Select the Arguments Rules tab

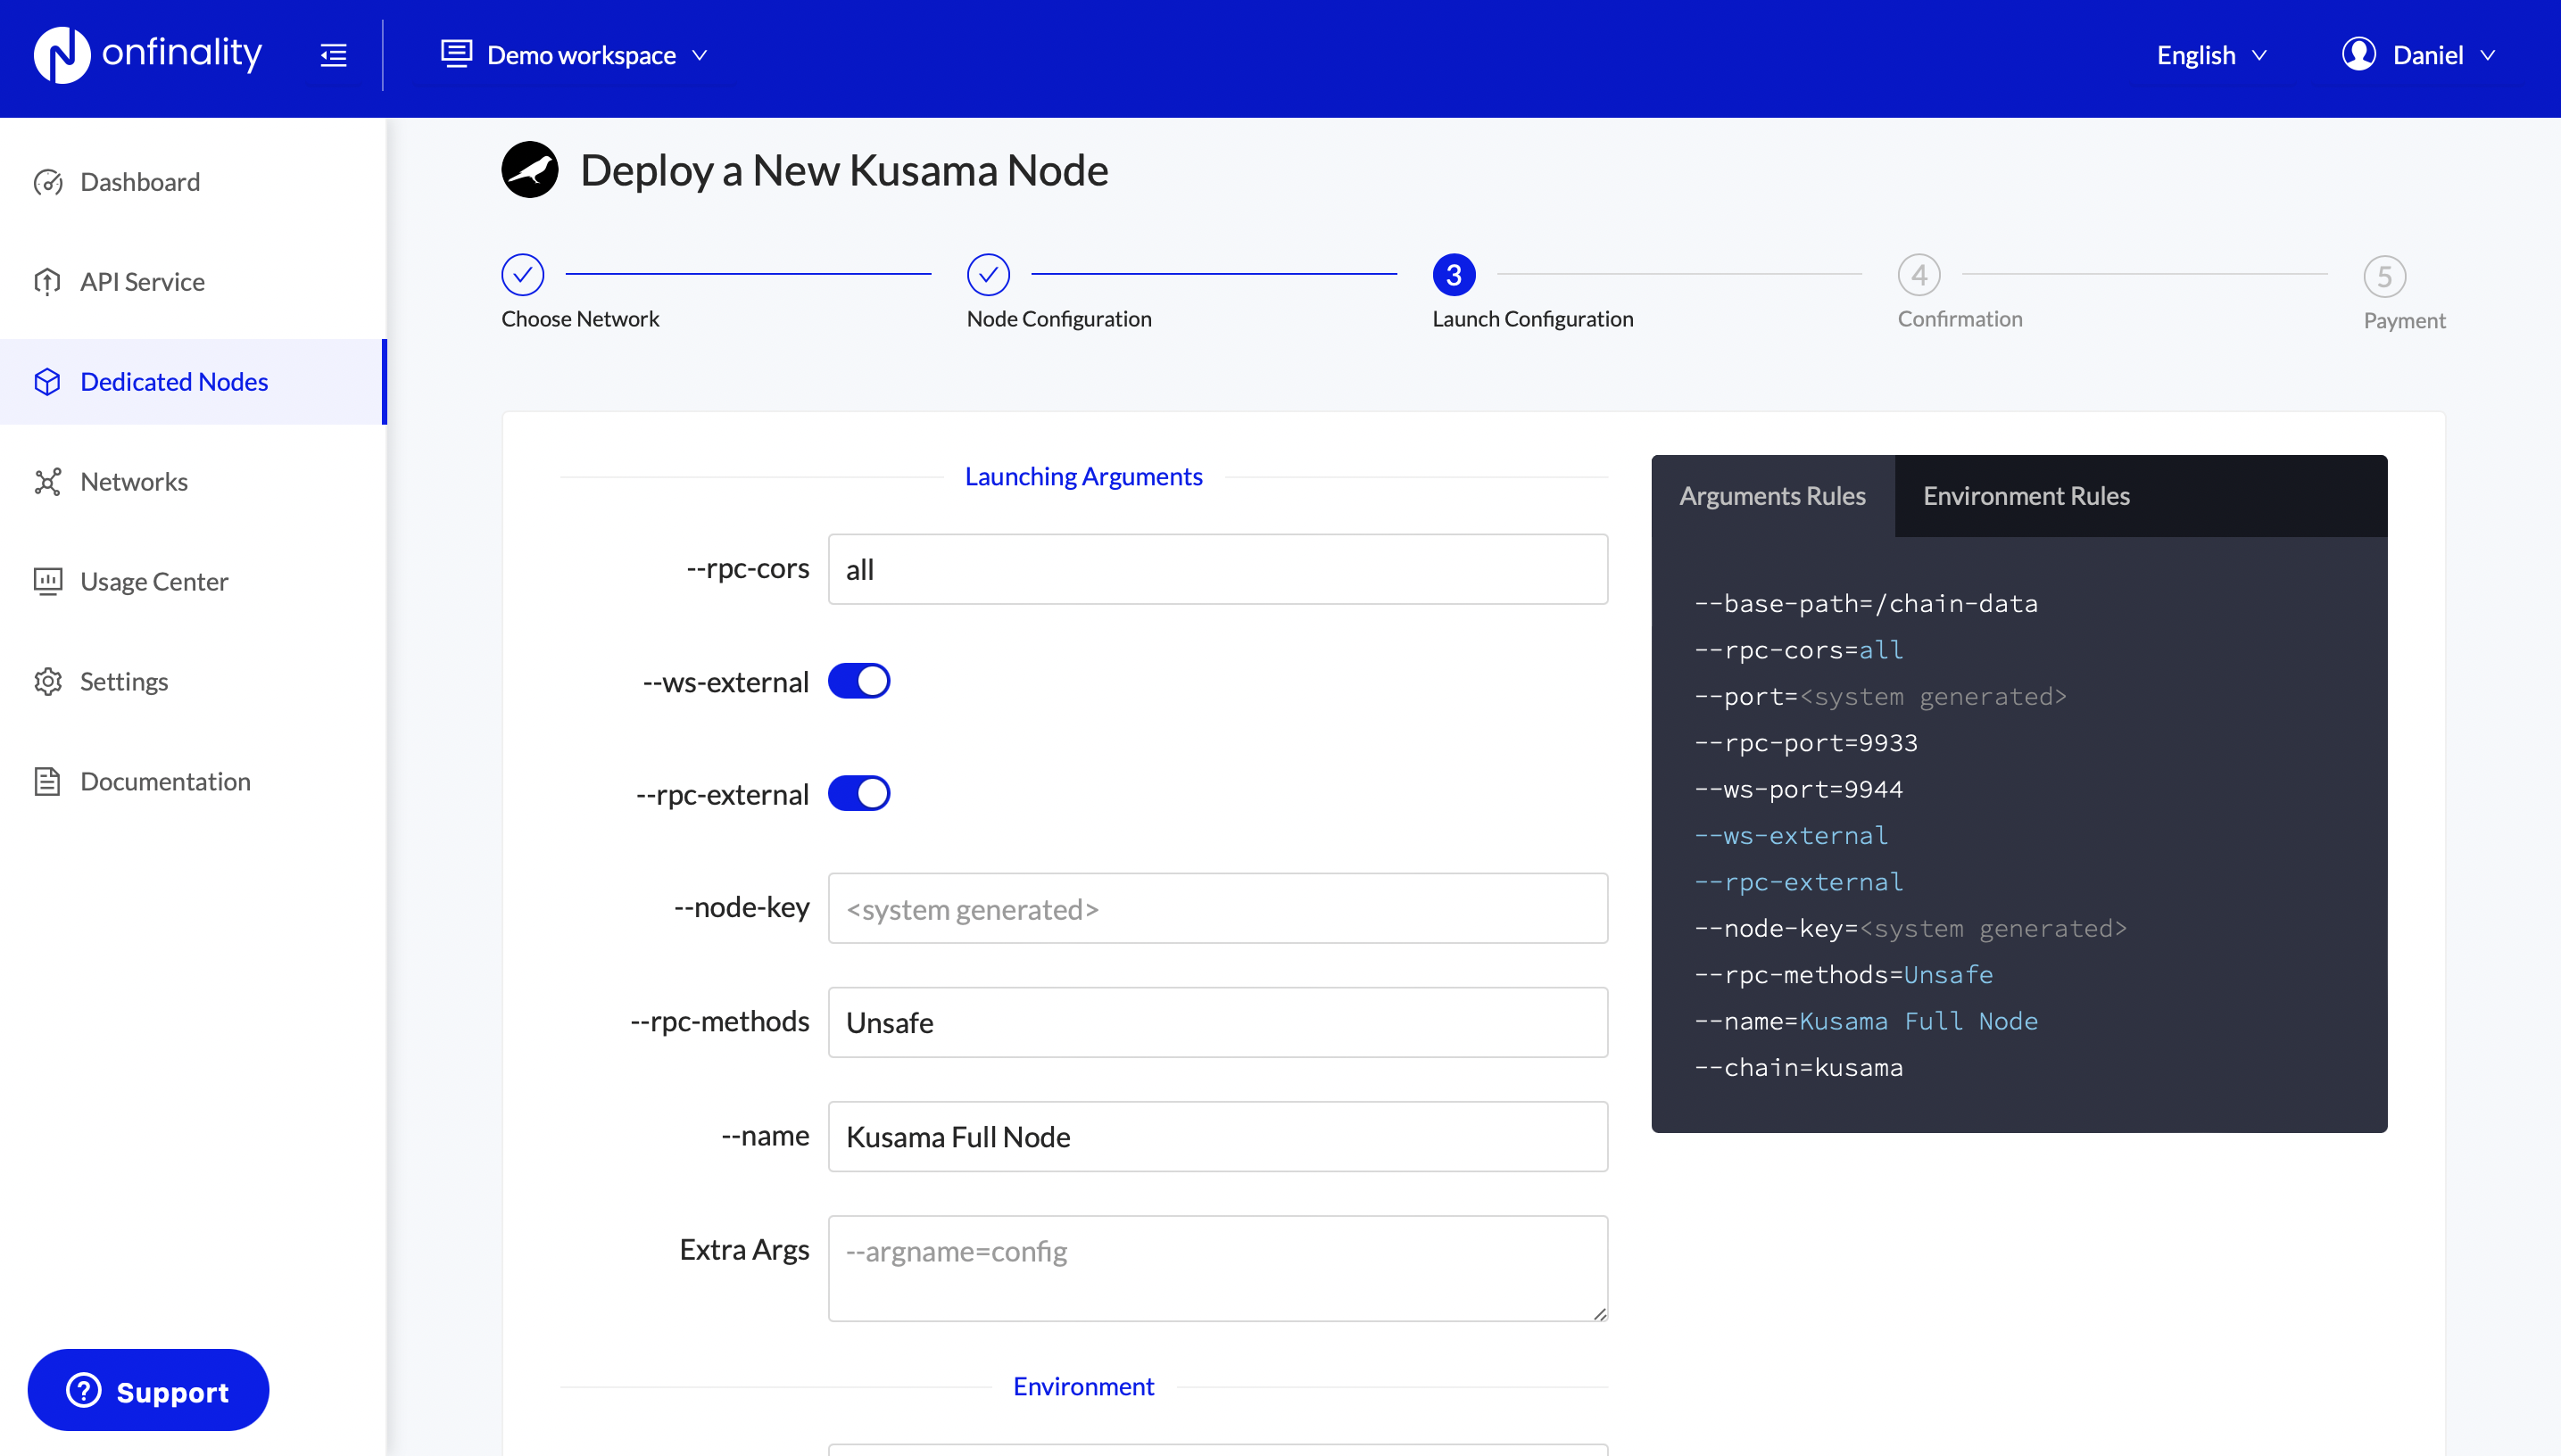click(x=1772, y=496)
